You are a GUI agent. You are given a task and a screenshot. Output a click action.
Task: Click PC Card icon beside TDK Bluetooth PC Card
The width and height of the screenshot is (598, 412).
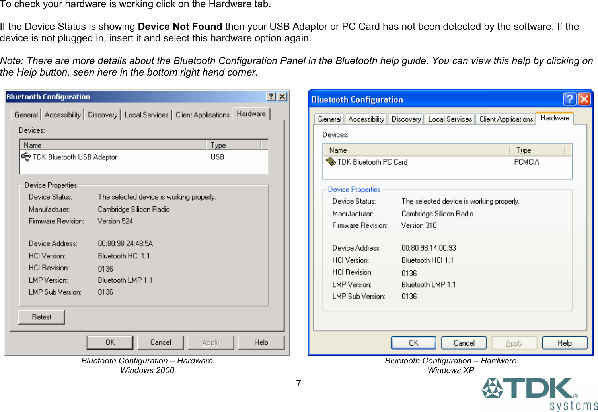(331, 162)
